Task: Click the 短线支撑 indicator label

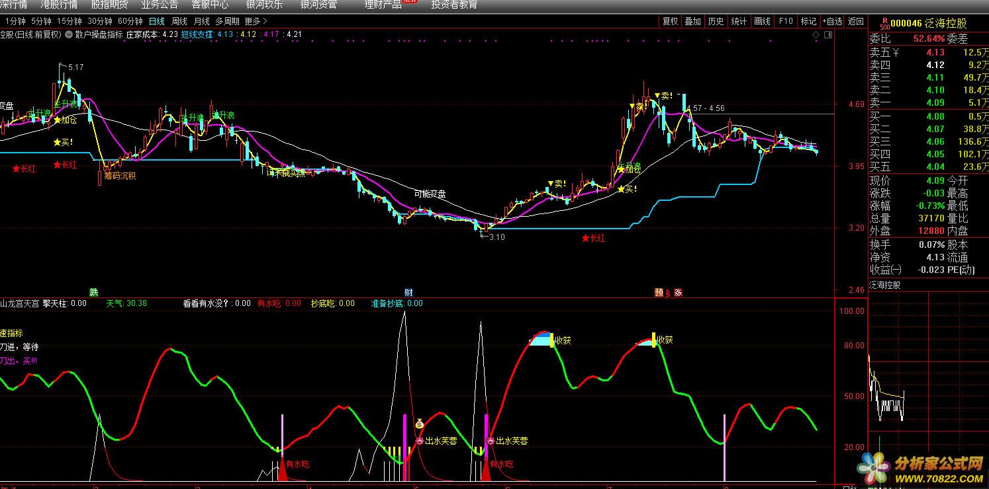Action: [x=197, y=34]
